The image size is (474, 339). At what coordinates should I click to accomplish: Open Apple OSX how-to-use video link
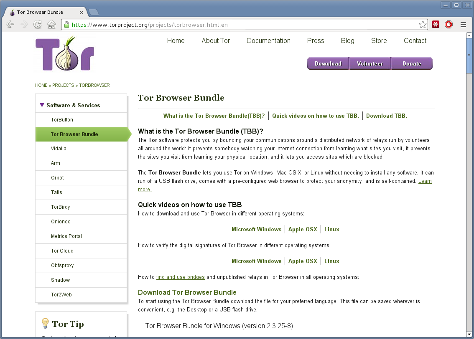tap(303, 230)
